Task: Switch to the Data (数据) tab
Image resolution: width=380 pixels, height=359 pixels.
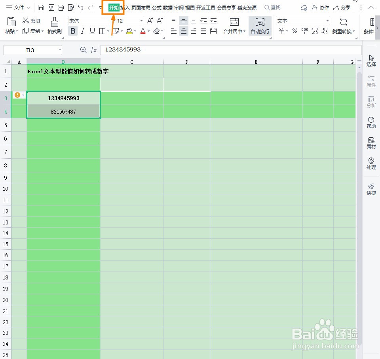Action: pos(168,8)
